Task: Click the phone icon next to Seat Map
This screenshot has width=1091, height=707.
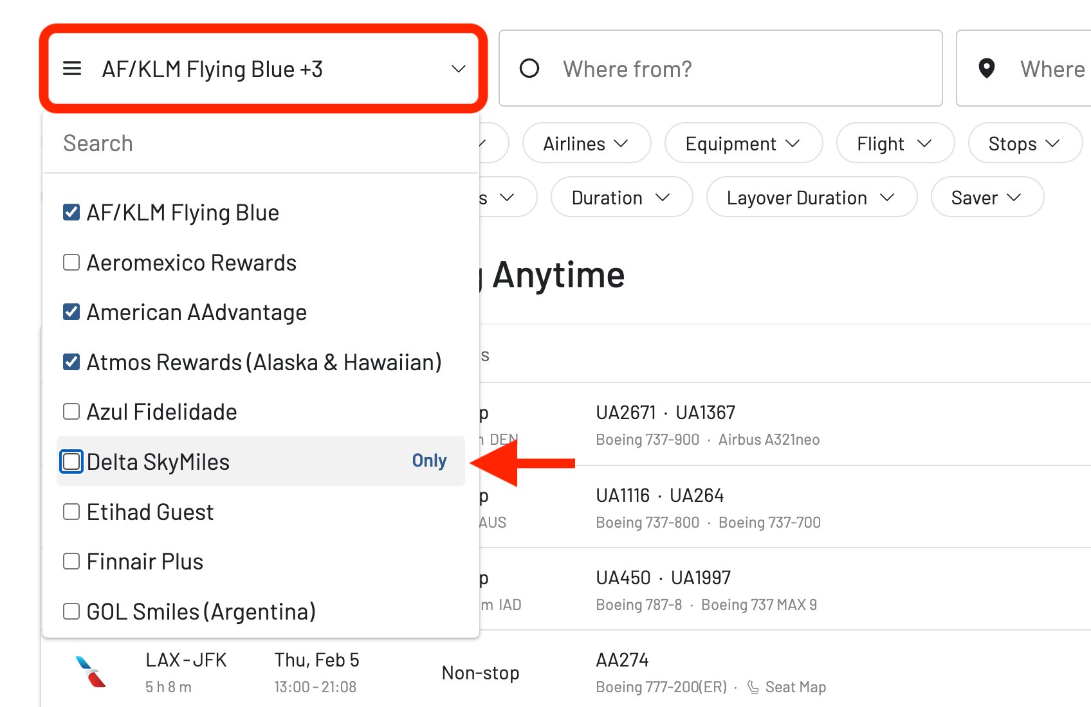Action: point(753,686)
